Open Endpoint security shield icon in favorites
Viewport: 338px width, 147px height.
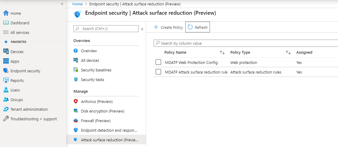point(6,71)
